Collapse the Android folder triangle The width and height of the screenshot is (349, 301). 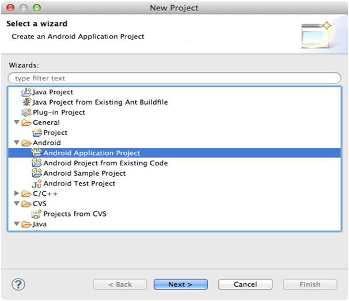coord(17,142)
